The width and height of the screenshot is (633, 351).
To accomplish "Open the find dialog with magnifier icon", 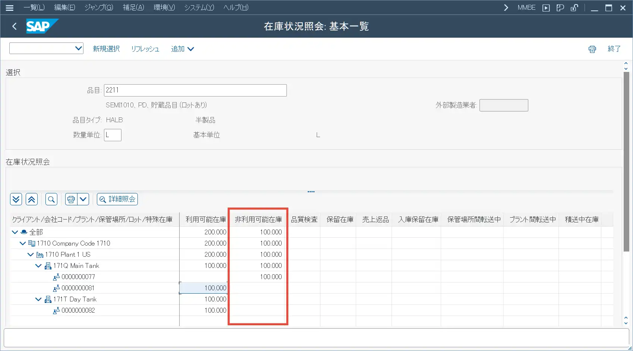I will coord(51,199).
